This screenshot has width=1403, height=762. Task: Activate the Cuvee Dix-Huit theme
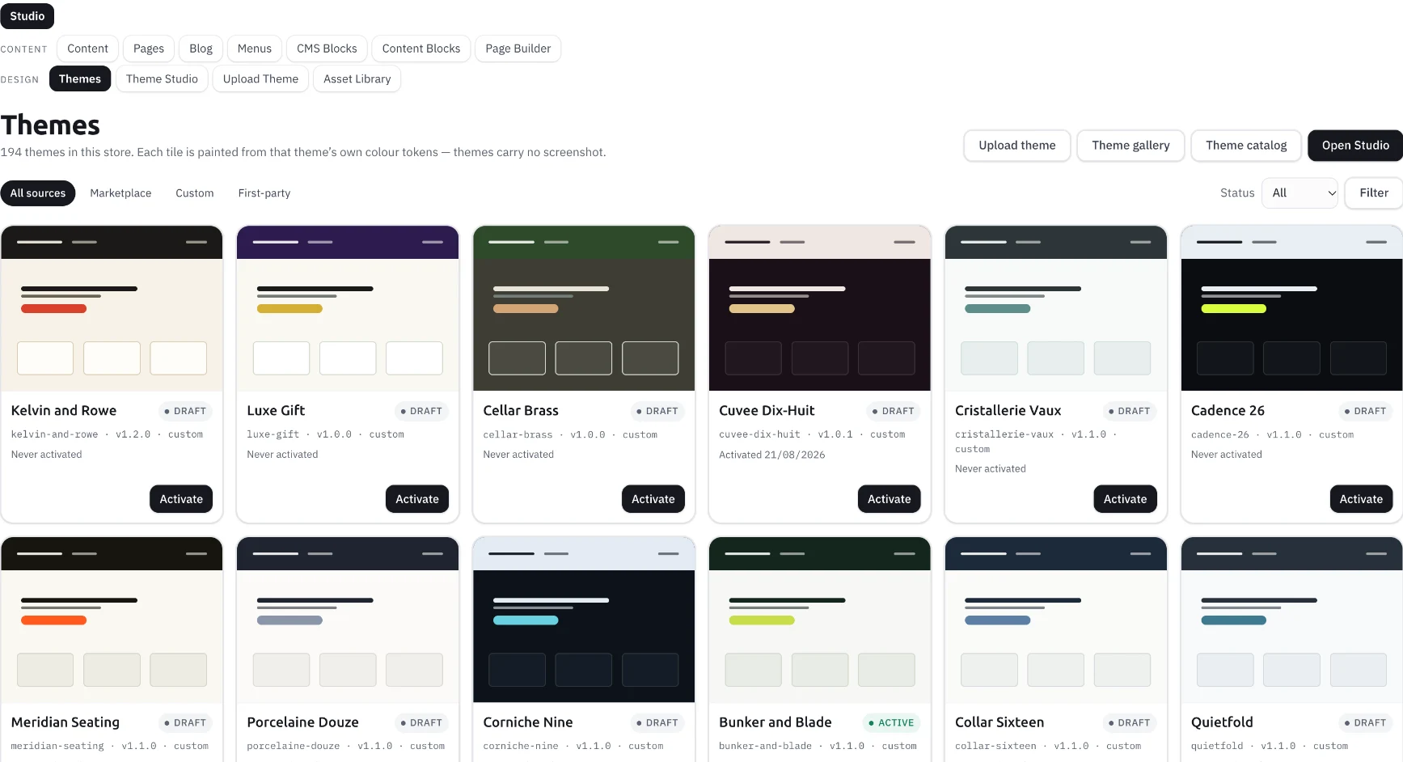tap(890, 499)
